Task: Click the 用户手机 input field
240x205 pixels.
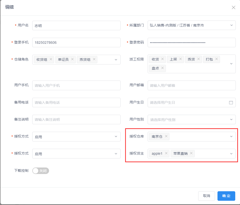Action: [x=76, y=85]
